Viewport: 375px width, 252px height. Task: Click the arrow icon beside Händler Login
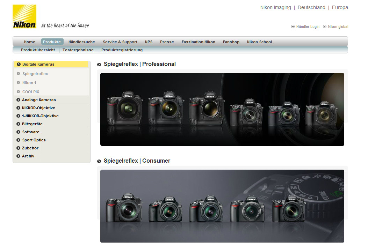(x=293, y=27)
